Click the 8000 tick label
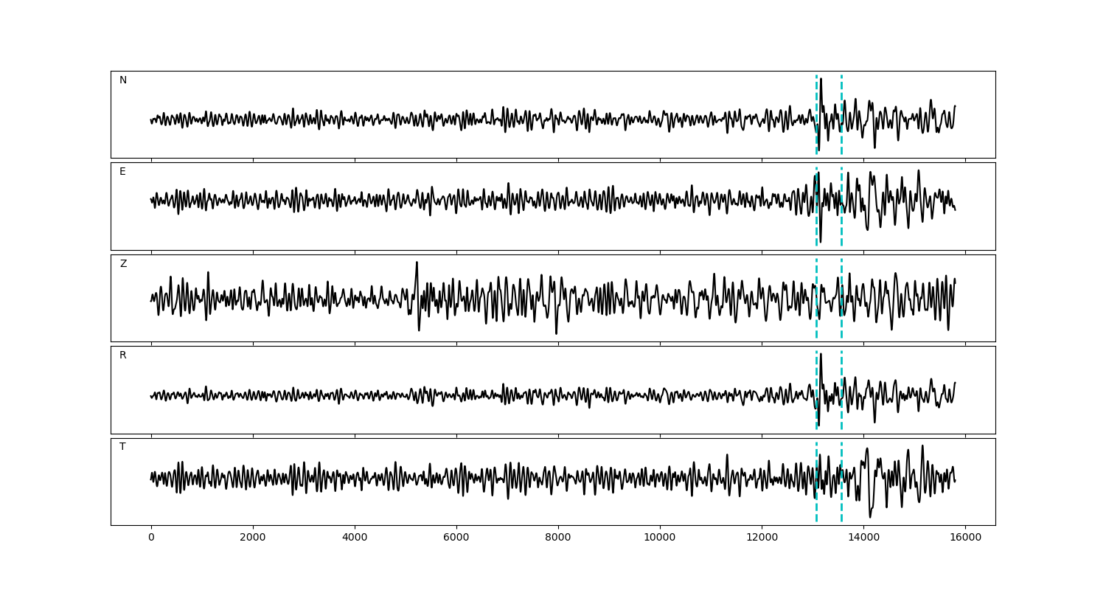 tap(558, 538)
